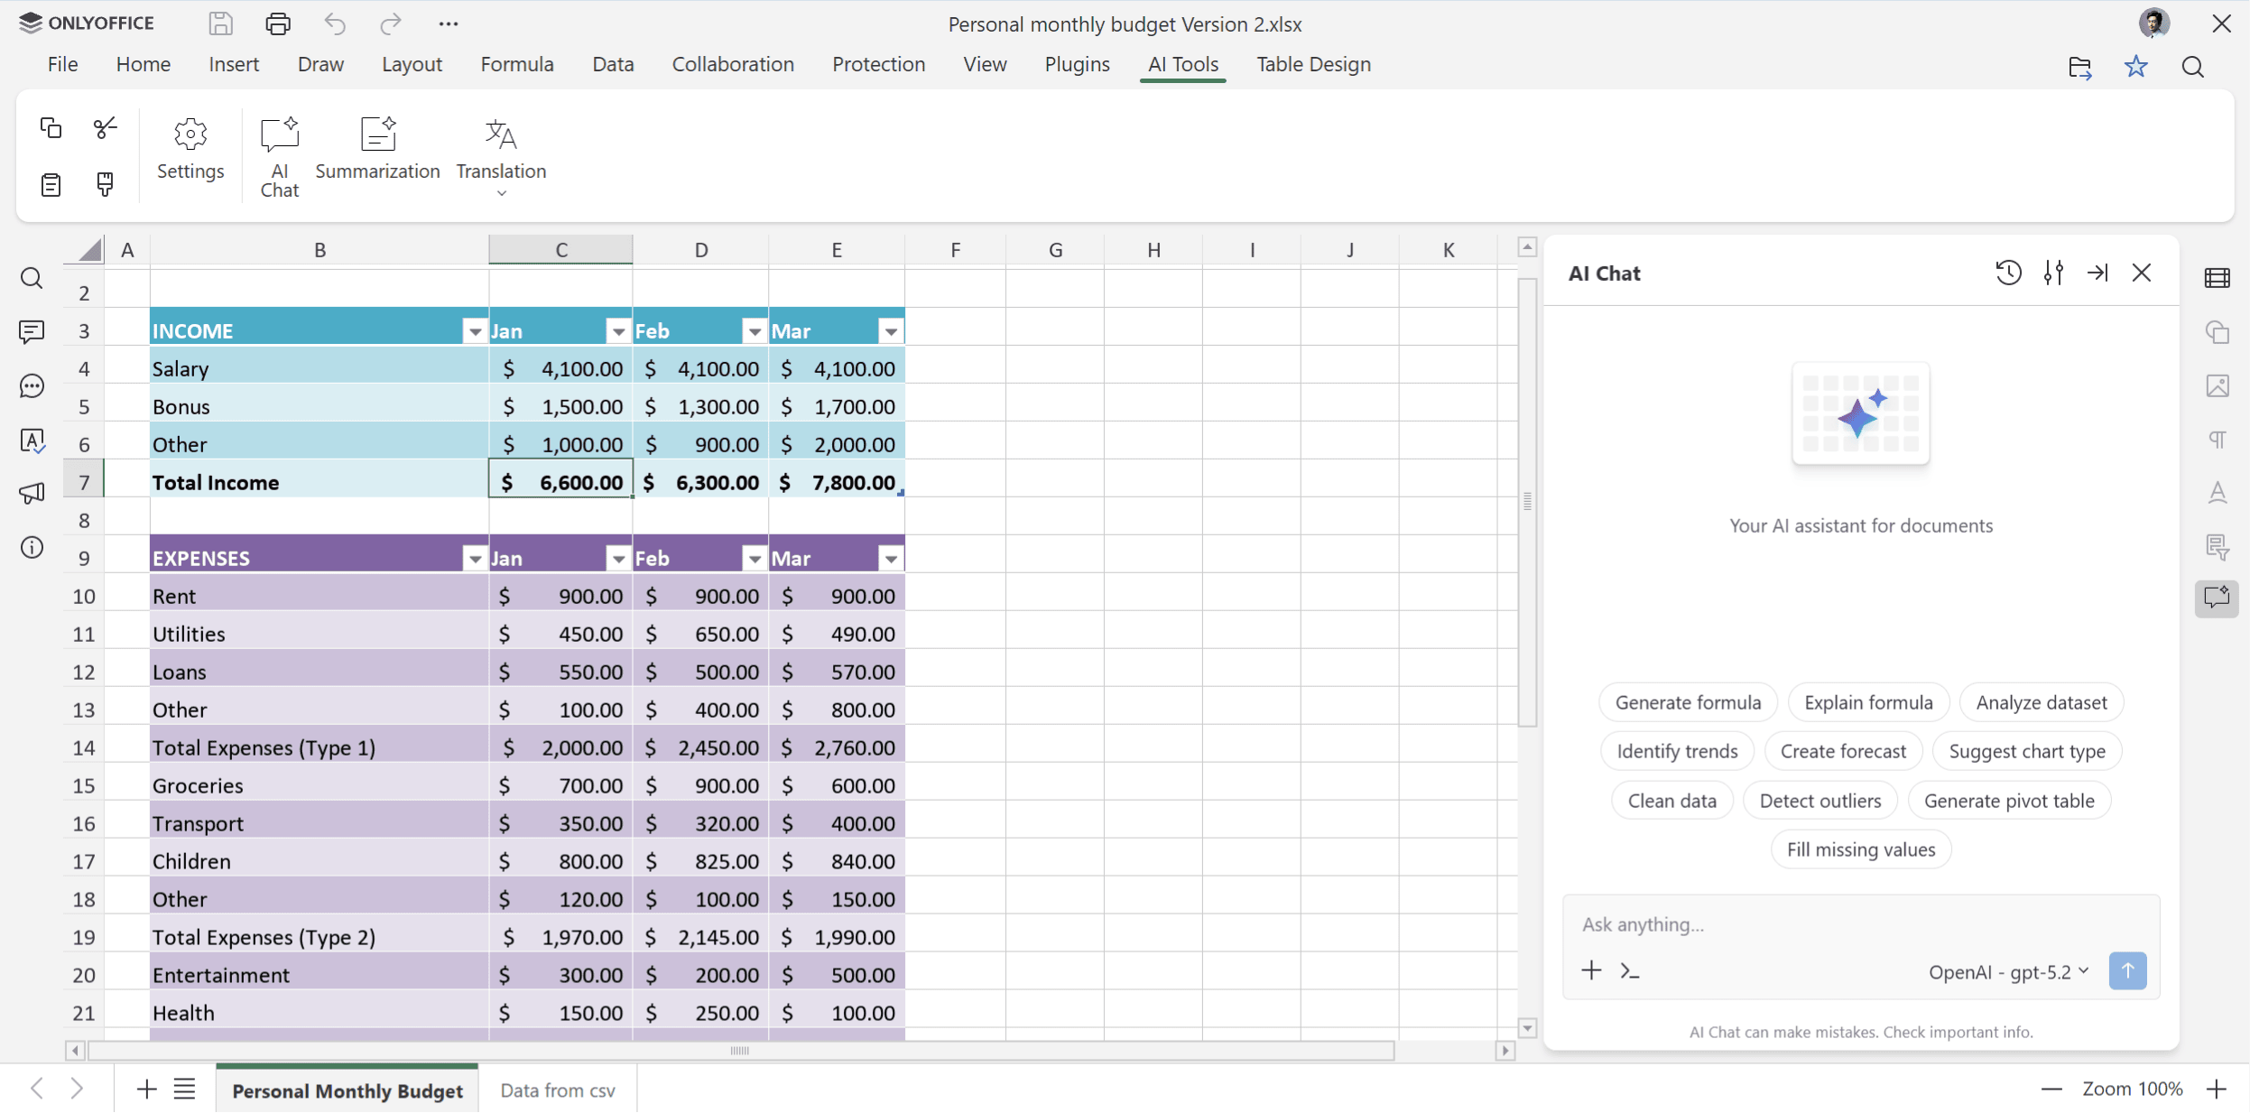Open the EXPENSES column filter dropdown

point(475,559)
